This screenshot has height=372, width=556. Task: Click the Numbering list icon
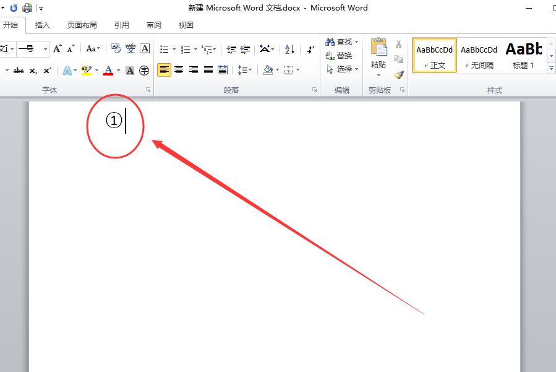pyautogui.click(x=186, y=49)
